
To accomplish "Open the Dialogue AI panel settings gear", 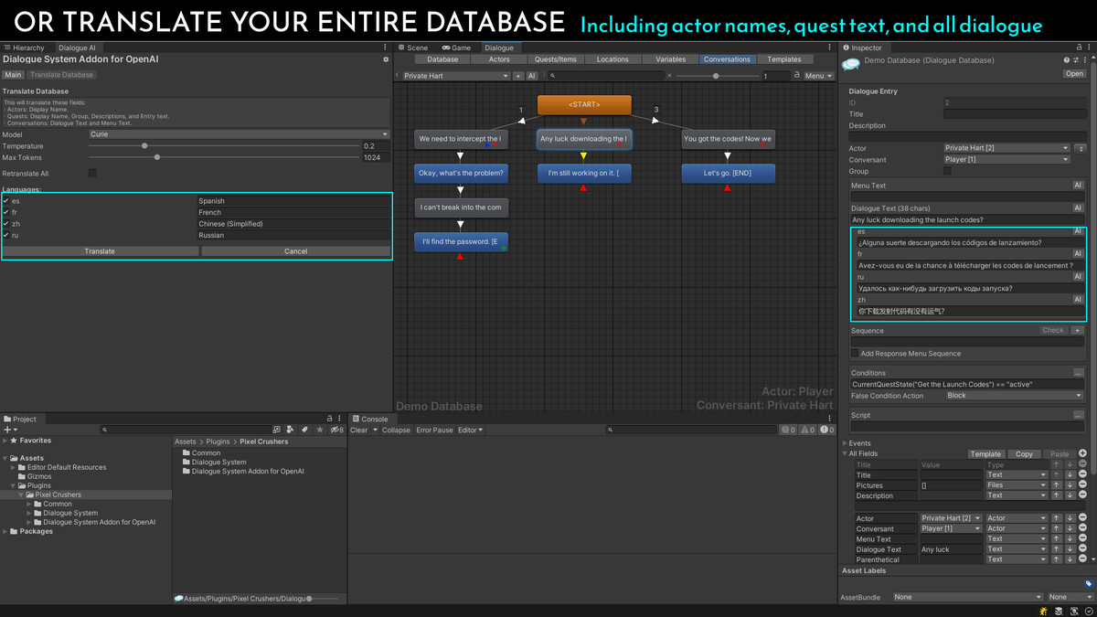I will click(386, 59).
